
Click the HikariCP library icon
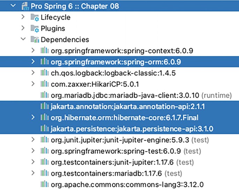[x=45, y=84]
